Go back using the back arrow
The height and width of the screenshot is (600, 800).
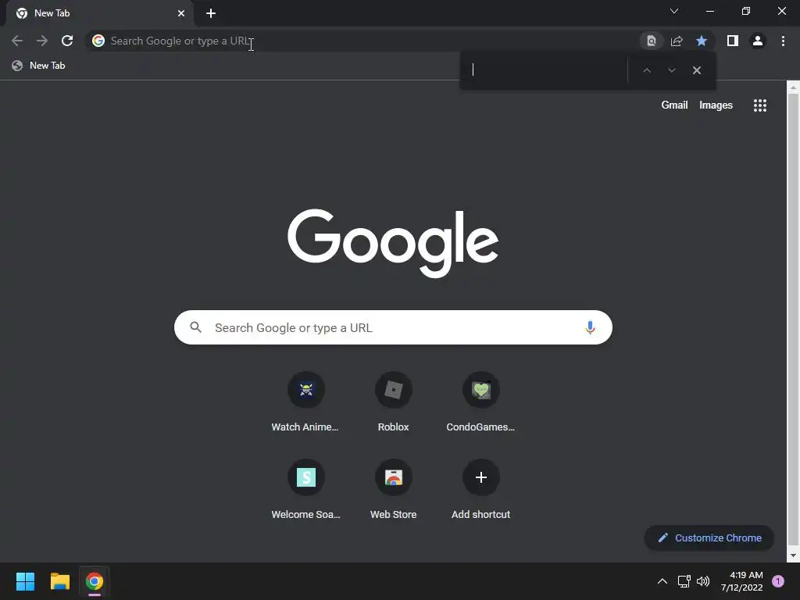tap(17, 41)
